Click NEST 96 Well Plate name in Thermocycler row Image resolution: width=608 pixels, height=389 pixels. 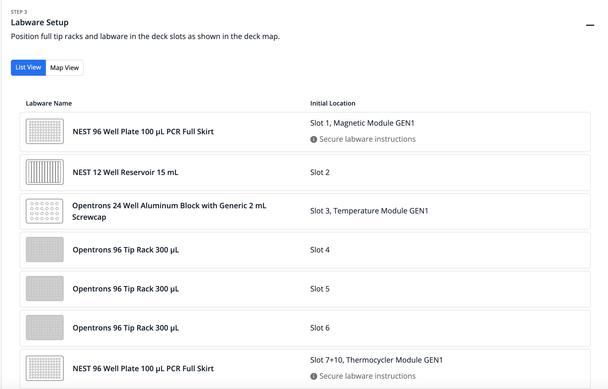143,369
